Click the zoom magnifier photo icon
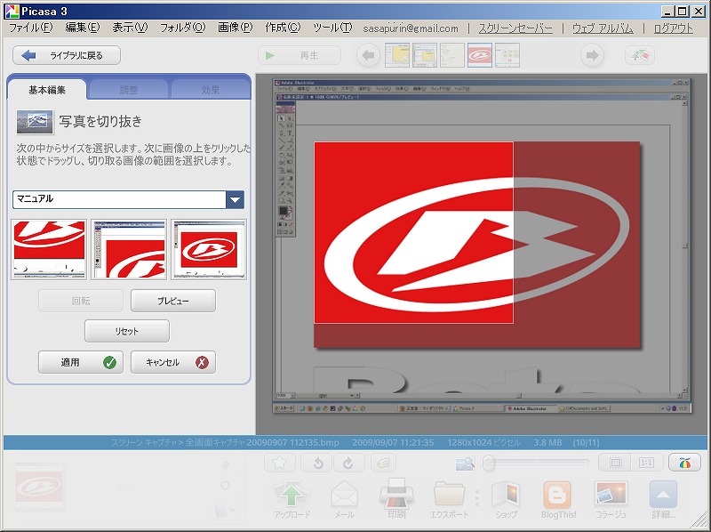This screenshot has width=711, height=532. [x=465, y=463]
